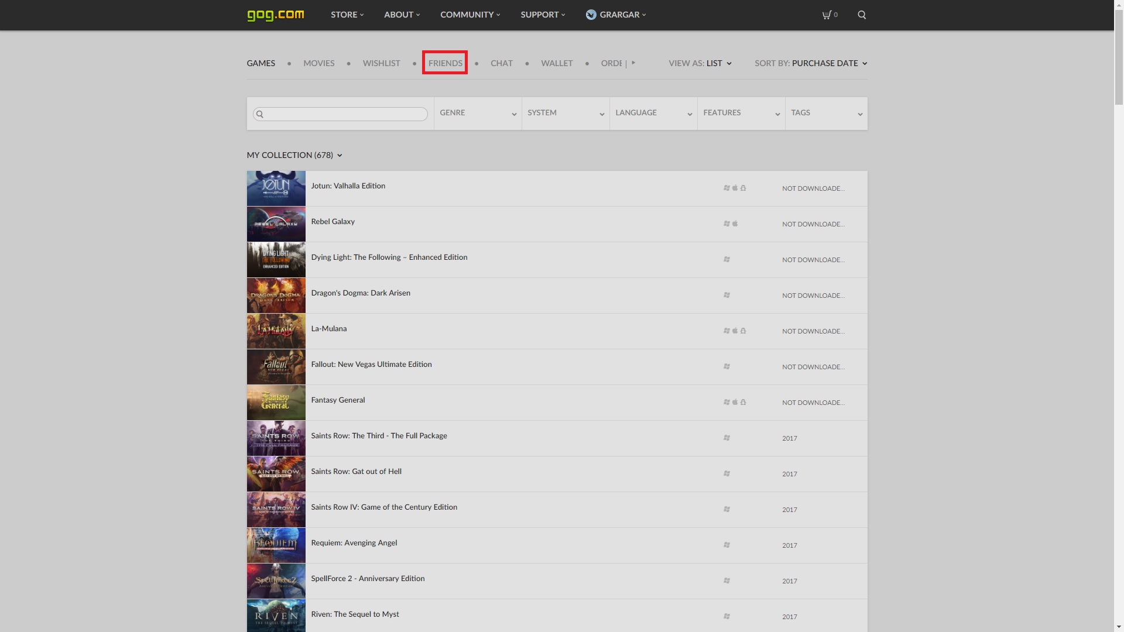Open La-Mulana cover thumbnail

coord(276,331)
